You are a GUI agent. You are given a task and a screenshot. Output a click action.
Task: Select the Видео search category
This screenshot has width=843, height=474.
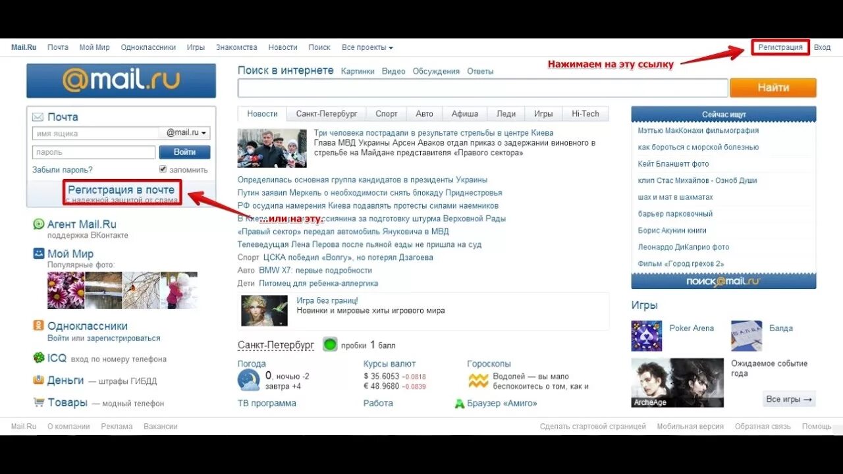[394, 71]
